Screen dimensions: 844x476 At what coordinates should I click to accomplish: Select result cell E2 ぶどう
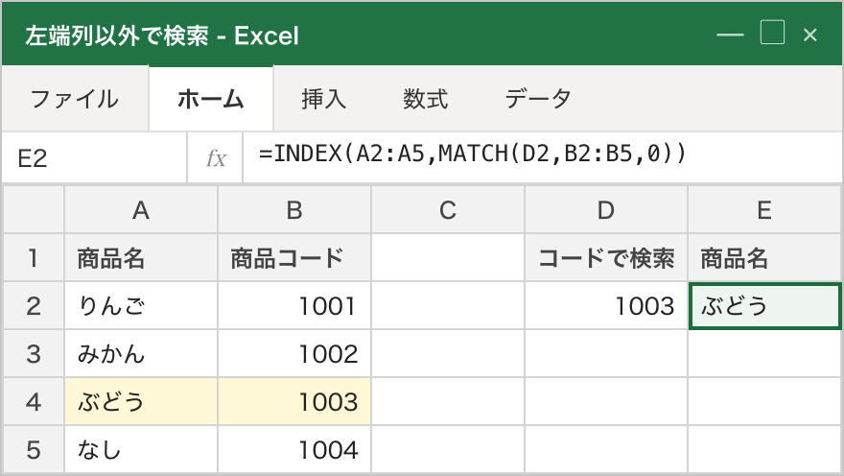click(764, 305)
